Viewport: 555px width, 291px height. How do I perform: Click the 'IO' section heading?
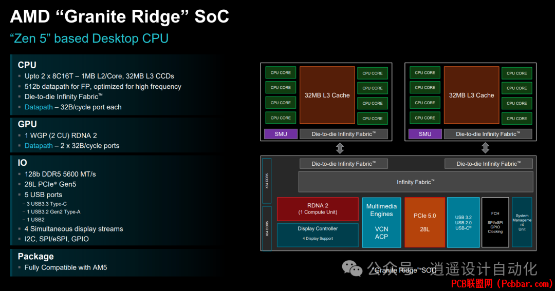(x=22, y=163)
